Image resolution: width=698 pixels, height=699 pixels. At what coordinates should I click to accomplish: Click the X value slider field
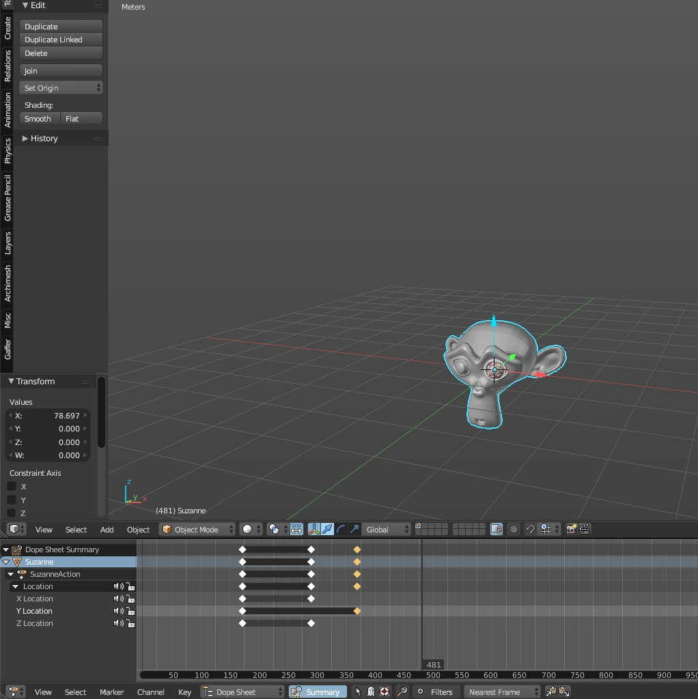point(48,415)
